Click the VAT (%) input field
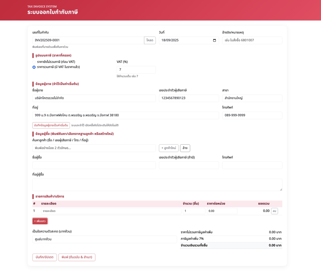This screenshot has width=321, height=275. (136, 70)
